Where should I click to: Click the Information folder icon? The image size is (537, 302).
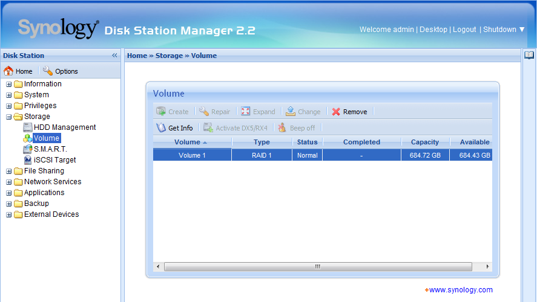(x=18, y=84)
